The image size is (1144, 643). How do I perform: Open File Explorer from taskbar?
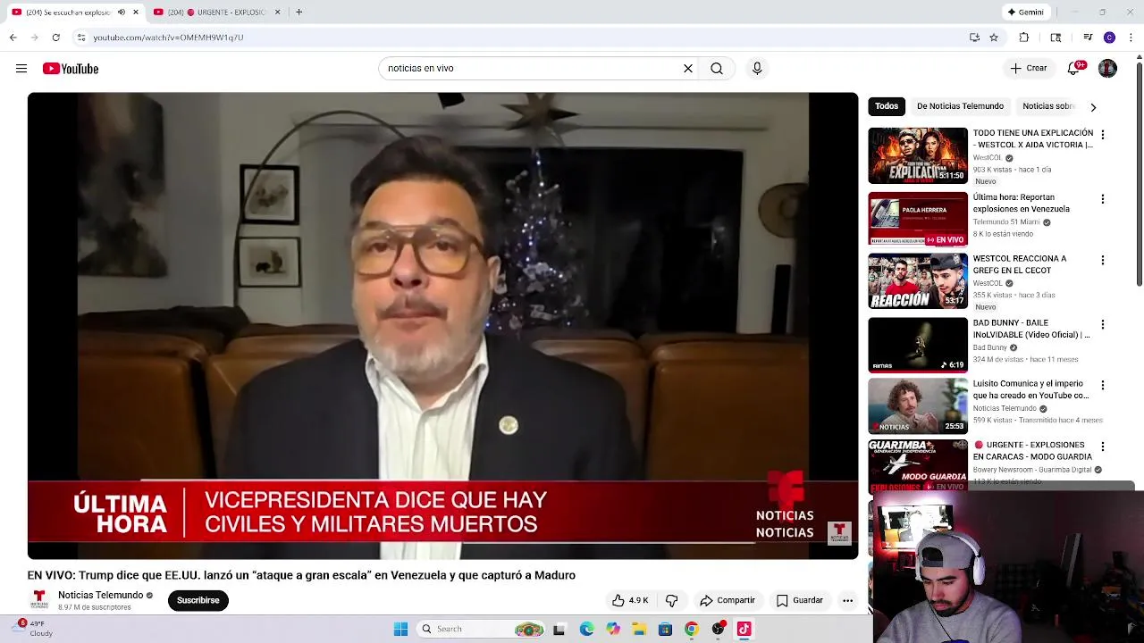639,629
